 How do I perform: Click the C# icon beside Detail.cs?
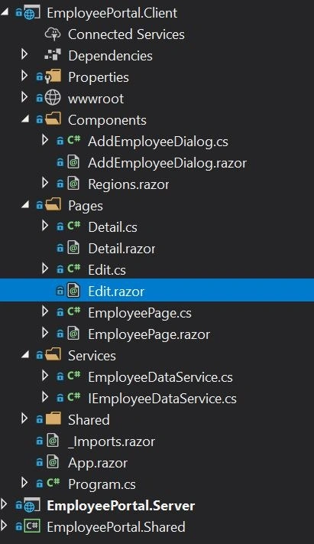(74, 226)
